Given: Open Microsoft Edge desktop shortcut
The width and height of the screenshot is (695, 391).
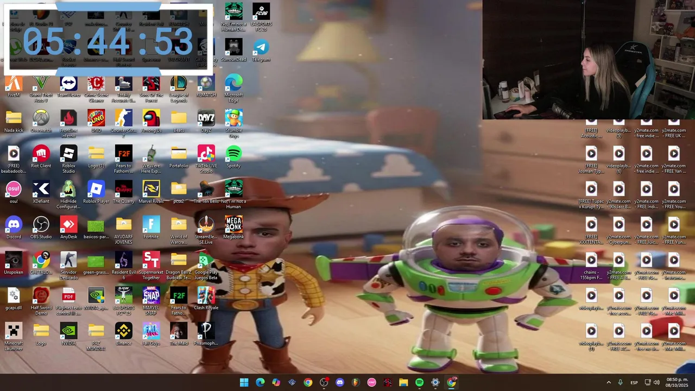Looking at the screenshot, I should coord(233,90).
